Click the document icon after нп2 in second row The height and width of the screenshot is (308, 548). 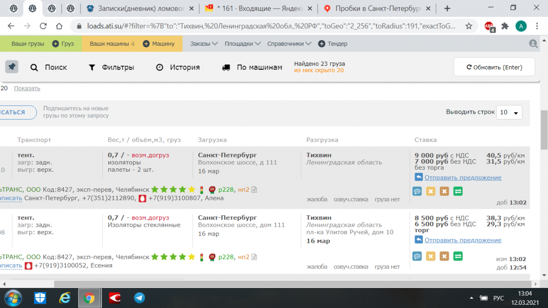254,257
